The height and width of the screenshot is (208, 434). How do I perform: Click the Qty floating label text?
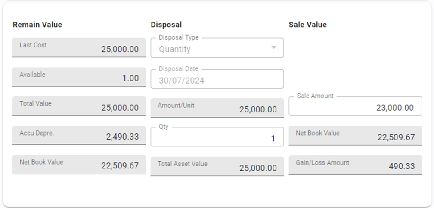pos(164,127)
